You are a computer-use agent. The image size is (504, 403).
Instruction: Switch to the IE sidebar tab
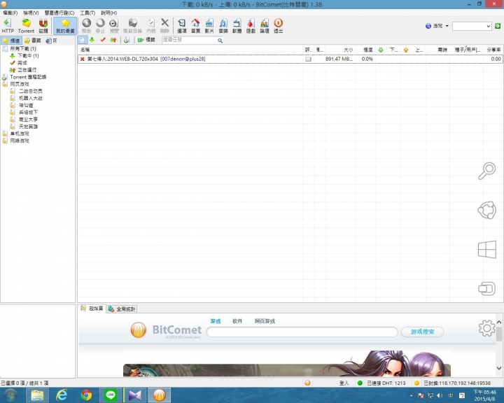[x=51, y=41]
